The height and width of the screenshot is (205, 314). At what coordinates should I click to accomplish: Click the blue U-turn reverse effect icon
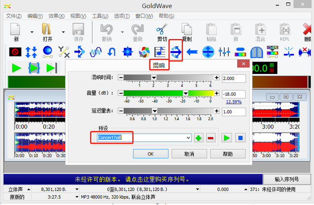(112, 52)
